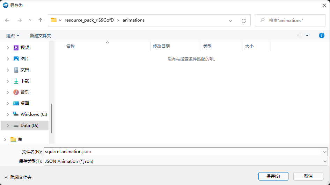This screenshot has height=185, width=330.
Task: Go forward with the arrow button
Action: [x=20, y=20]
